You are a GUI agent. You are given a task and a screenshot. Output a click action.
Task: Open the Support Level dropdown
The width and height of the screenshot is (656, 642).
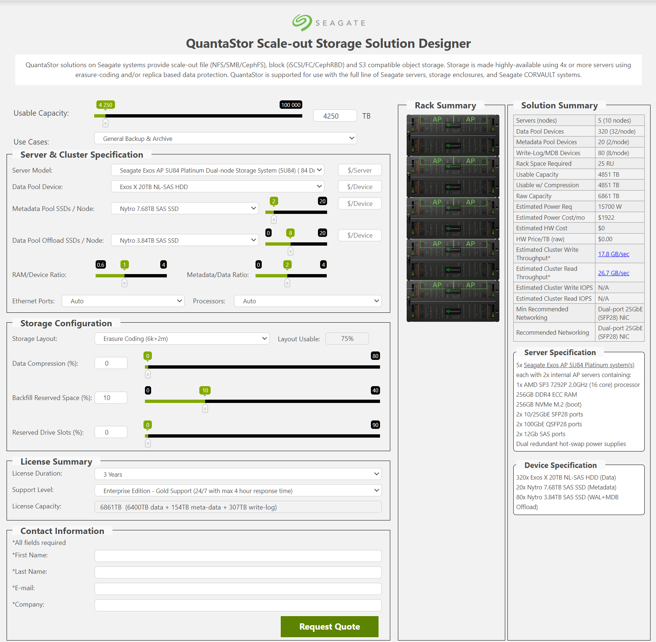(238, 491)
